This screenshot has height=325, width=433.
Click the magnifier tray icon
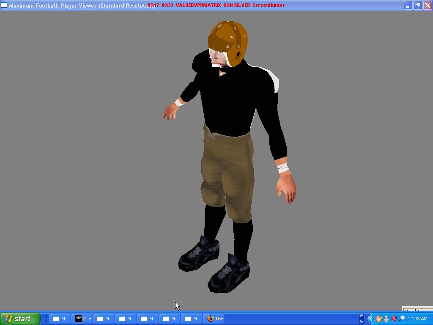tap(402, 319)
